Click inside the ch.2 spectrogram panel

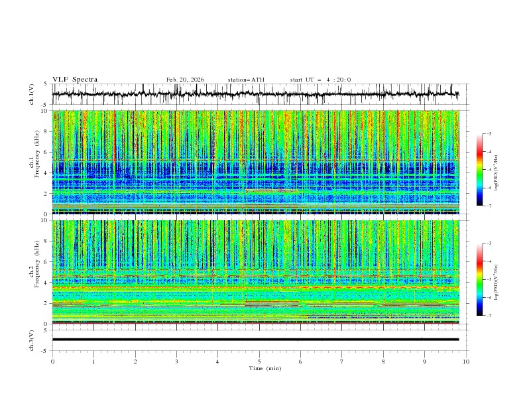click(255, 272)
